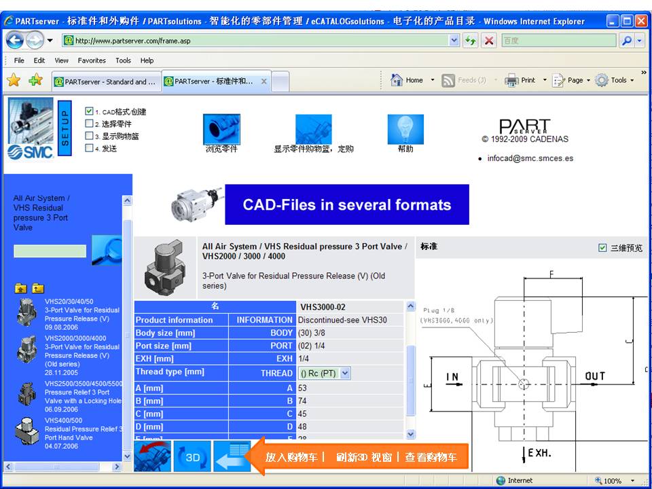Open the Feeds toolbar icon
Viewport: 652px width, 489px height.
coord(448,80)
